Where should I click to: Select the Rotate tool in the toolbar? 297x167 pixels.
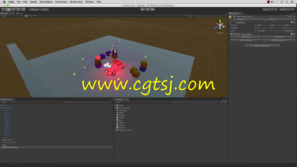(13, 10)
